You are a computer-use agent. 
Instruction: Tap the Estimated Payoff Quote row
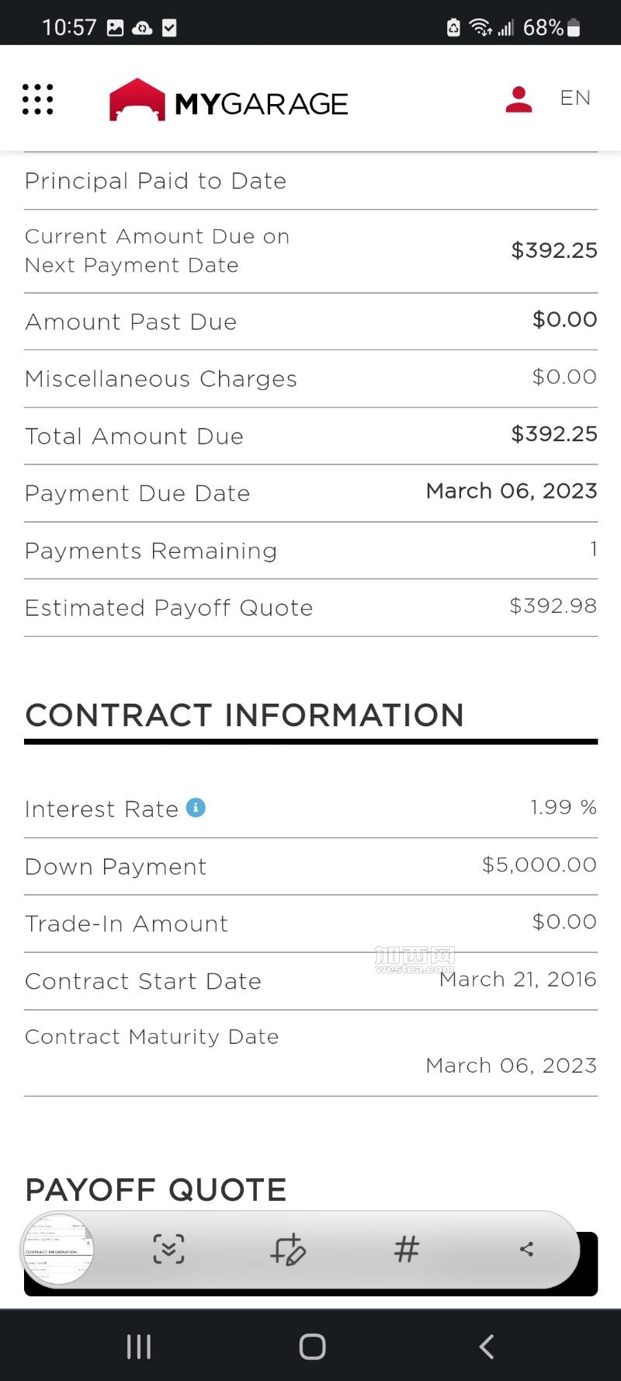click(310, 607)
